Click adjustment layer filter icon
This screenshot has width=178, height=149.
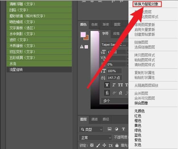tap(116, 129)
